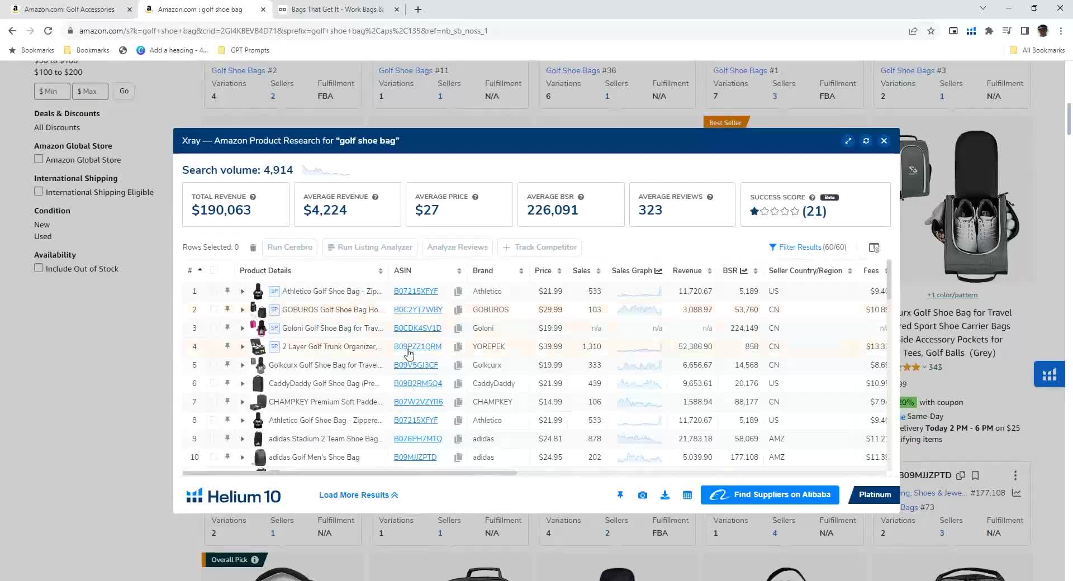Expand the adidas Stadium 2 Team row
The image size is (1073, 581).
click(243, 439)
